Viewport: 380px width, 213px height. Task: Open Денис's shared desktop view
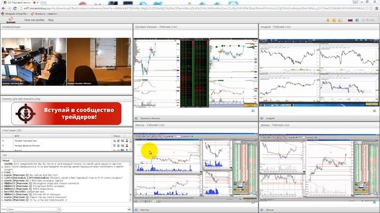(319, 168)
